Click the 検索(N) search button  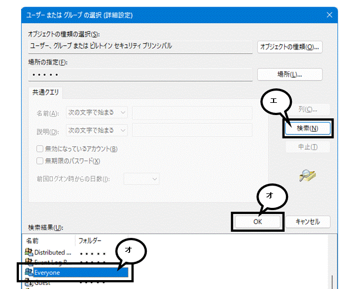pos(308,128)
